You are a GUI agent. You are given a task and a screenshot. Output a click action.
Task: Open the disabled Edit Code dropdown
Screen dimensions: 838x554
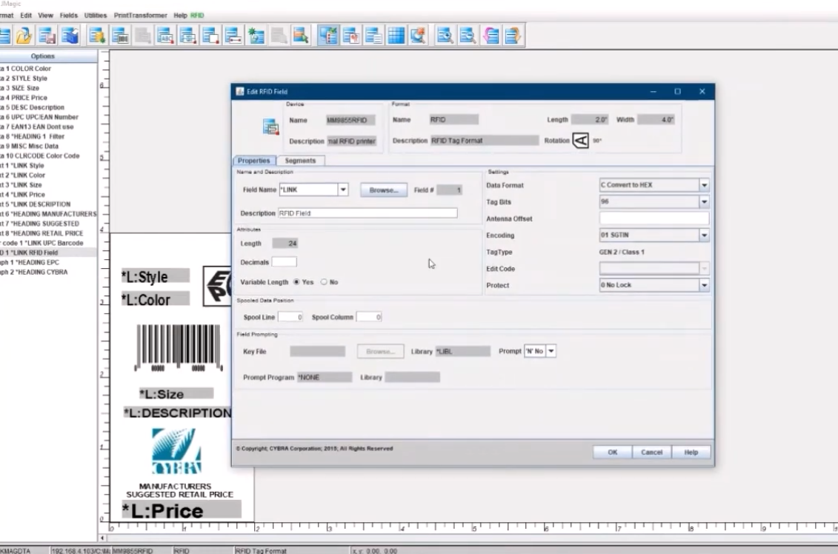tap(704, 269)
